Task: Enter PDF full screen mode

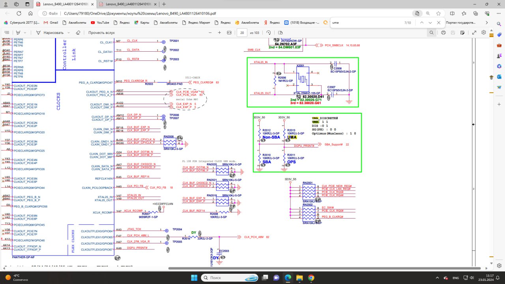Action: [474, 33]
